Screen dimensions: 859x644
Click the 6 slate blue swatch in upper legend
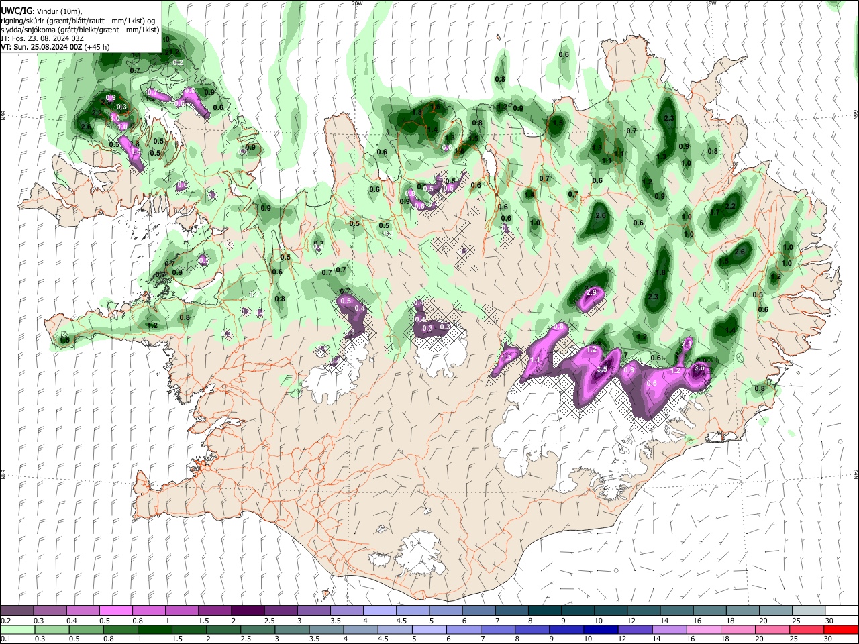click(x=478, y=611)
